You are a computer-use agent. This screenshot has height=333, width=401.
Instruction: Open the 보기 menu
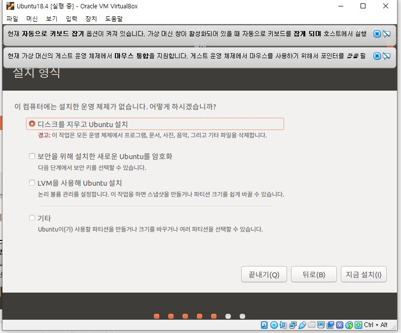click(x=51, y=19)
